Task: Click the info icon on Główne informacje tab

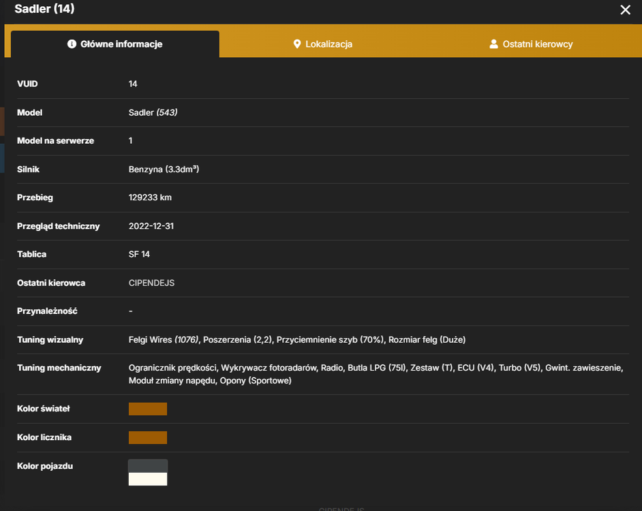Action: coord(72,44)
